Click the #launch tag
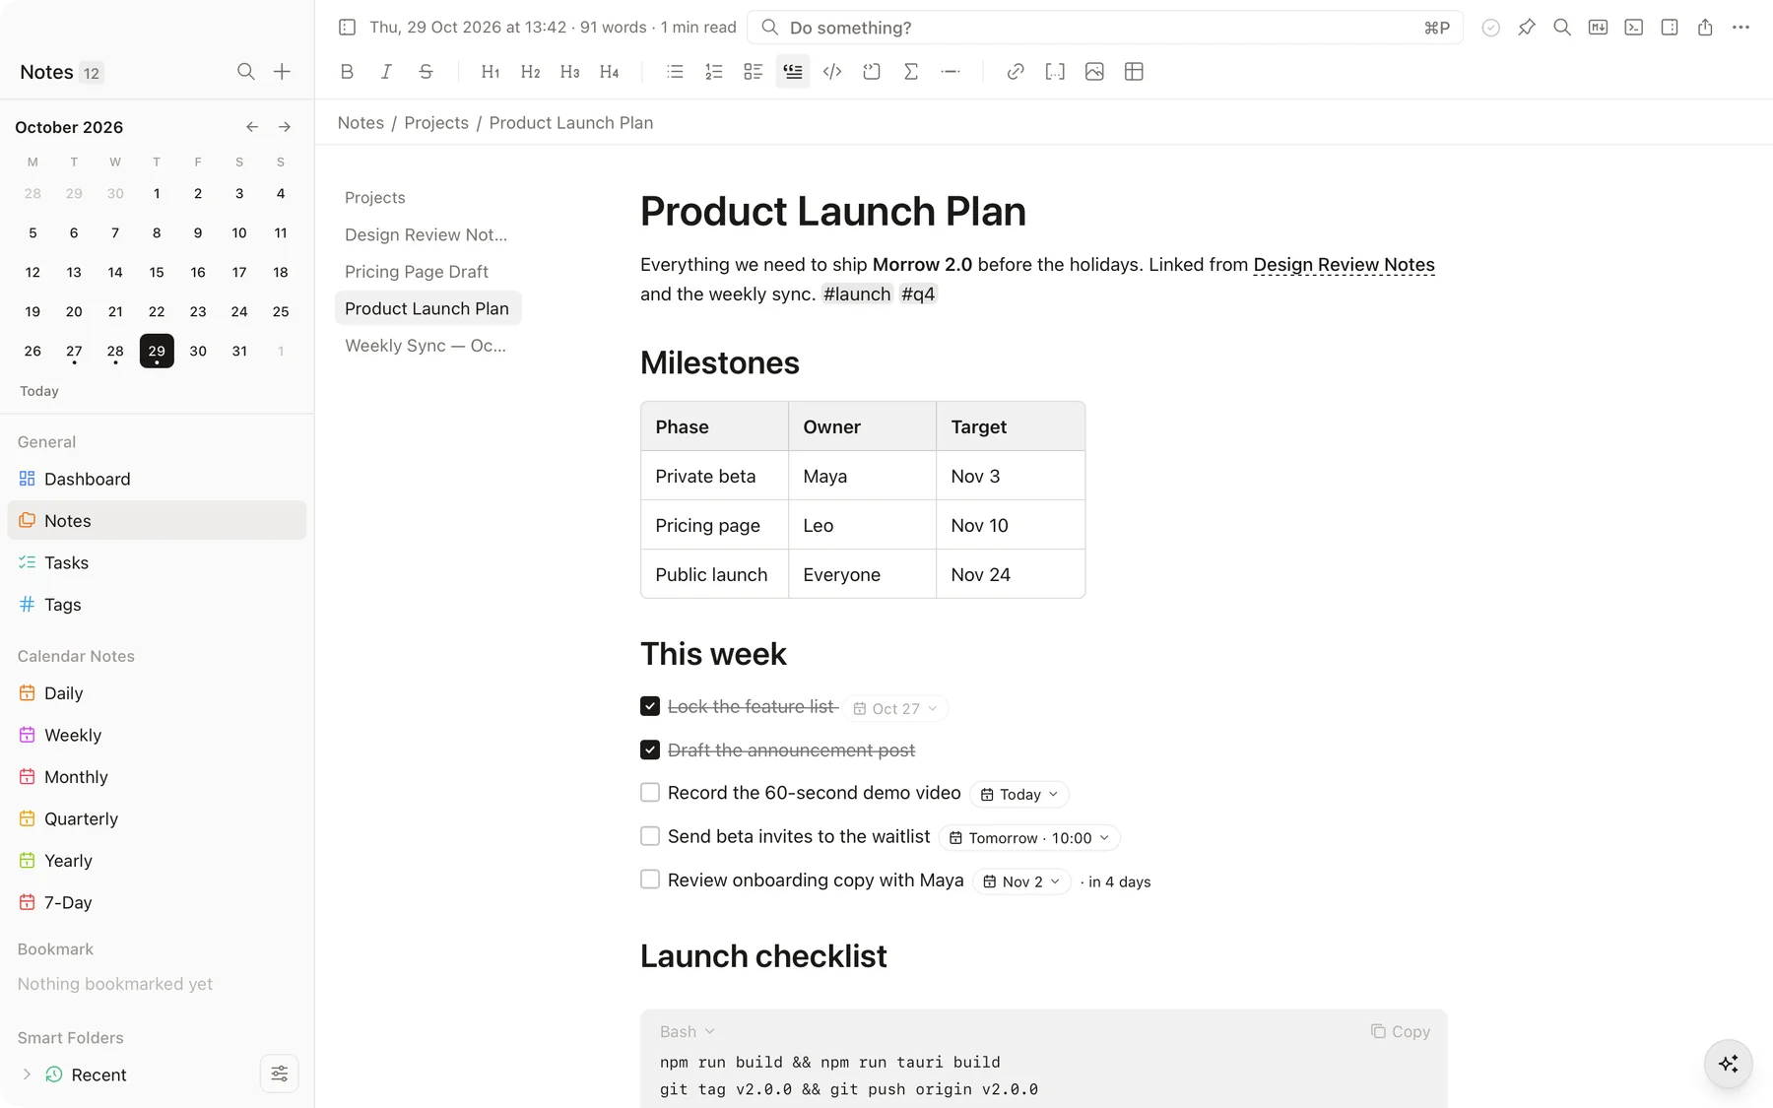Image resolution: width=1773 pixels, height=1108 pixels. 857,293
